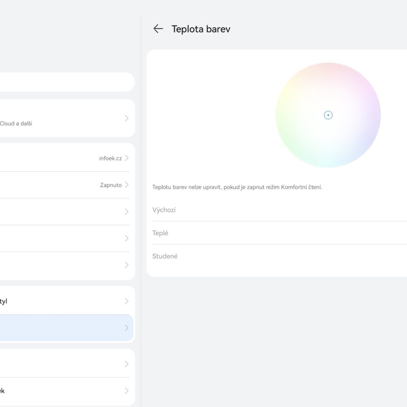Click the chevron on the row ending in "ek"
The width and height of the screenshot is (407, 407).
[x=126, y=391]
